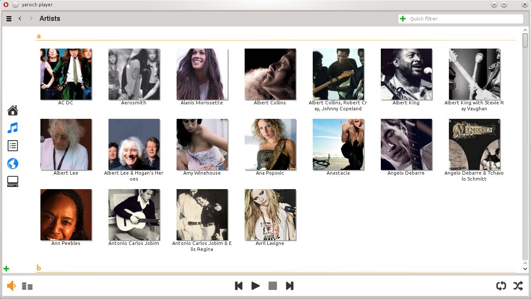The width and height of the screenshot is (531, 299).
Task: Click the scroll down arrow in scrollbar
Action: (525, 269)
